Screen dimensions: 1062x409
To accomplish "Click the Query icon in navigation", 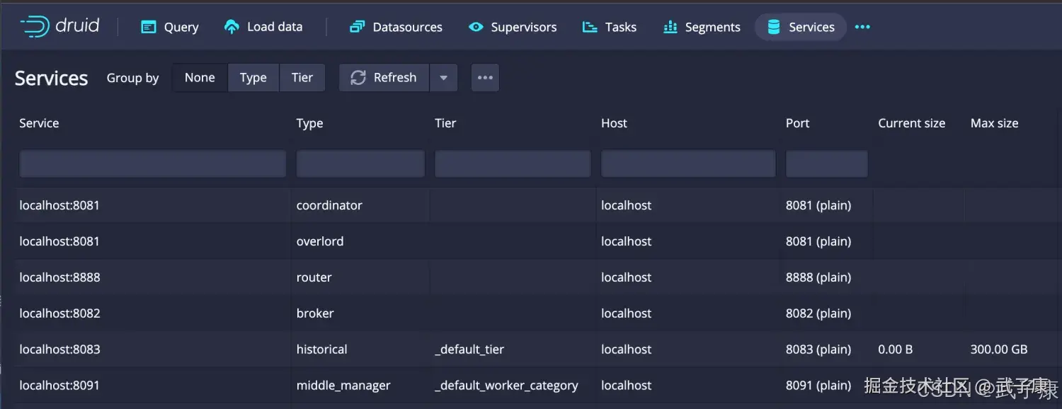I will pyautogui.click(x=148, y=28).
